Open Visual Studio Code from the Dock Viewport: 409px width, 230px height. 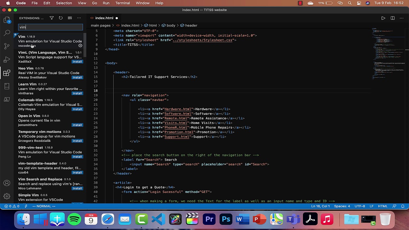coord(158,219)
